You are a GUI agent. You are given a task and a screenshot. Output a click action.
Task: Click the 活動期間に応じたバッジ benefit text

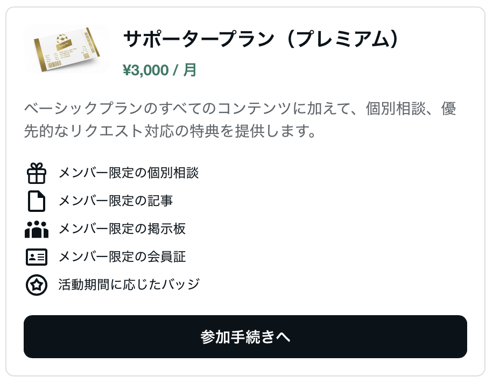pyautogui.click(x=129, y=285)
